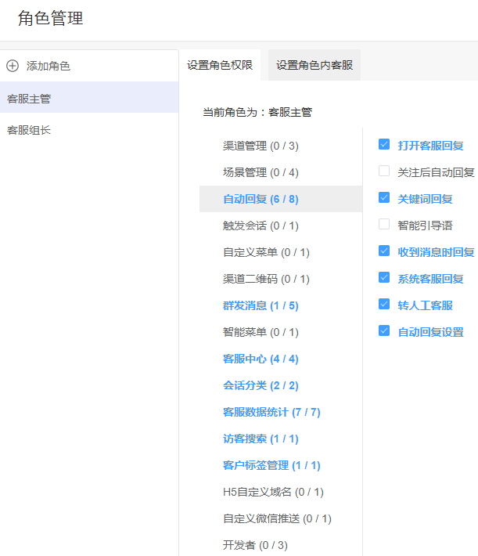This screenshot has height=556, width=478.
Task: Open the 添加角色 link
Action: (49, 66)
